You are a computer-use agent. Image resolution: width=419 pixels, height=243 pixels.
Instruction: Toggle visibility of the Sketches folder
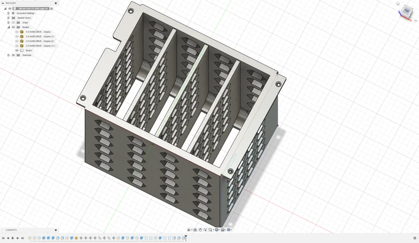pos(13,55)
